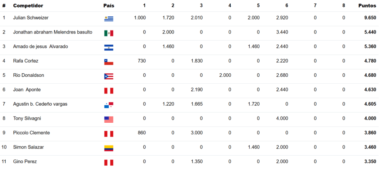The height and width of the screenshot is (169, 381).
Task: Click the Panama flag beside Agustin Cedeño vargas
Action: point(109,105)
